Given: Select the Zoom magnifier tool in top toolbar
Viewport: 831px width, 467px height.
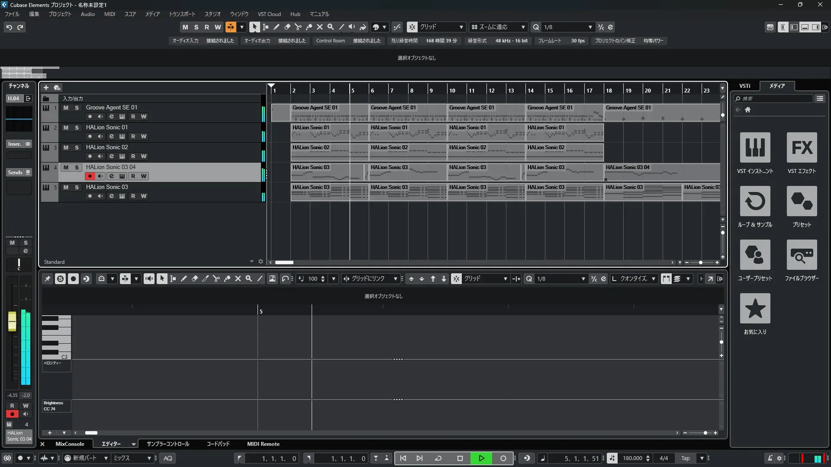Looking at the screenshot, I should (331, 27).
